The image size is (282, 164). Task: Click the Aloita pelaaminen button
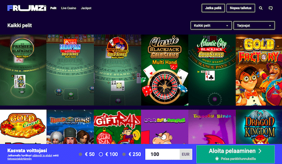[x=235, y=154]
